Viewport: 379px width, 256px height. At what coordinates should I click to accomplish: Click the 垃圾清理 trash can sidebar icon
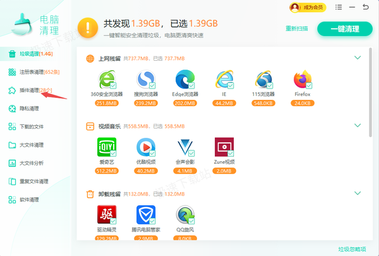click(12, 54)
